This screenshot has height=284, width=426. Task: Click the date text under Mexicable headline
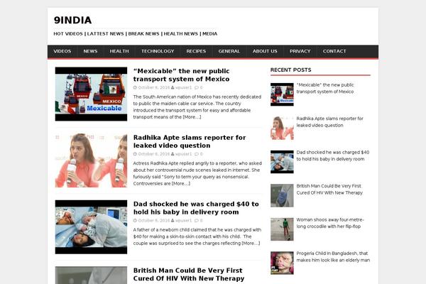[154, 87]
